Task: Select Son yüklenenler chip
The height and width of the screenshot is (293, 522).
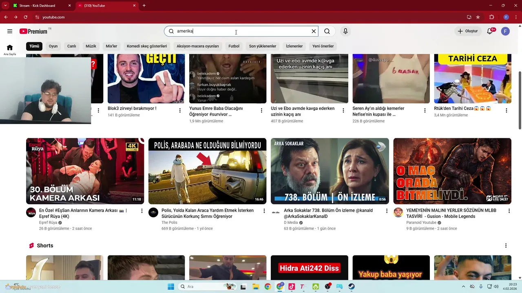Action: 263,46
